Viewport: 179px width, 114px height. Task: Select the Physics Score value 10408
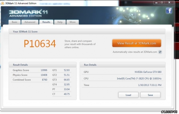(44, 75)
